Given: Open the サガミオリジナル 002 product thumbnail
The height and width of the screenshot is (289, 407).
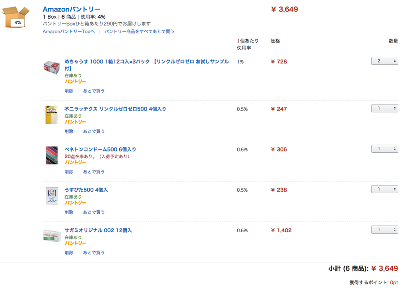Looking at the screenshot, I should click(51, 236).
